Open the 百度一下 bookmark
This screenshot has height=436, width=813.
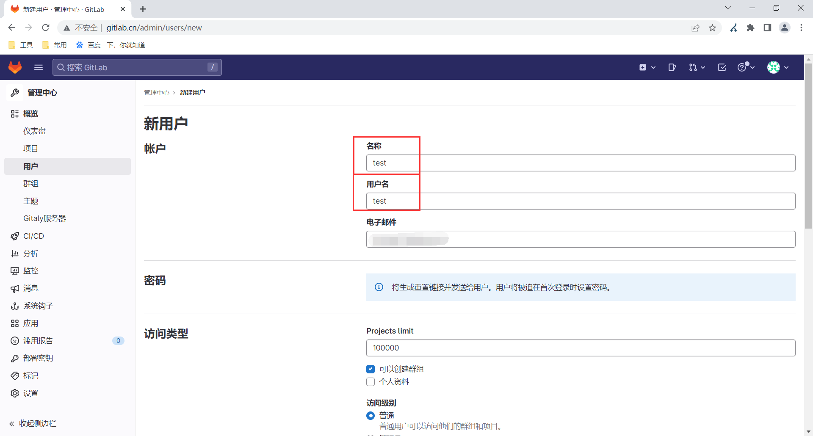click(111, 45)
